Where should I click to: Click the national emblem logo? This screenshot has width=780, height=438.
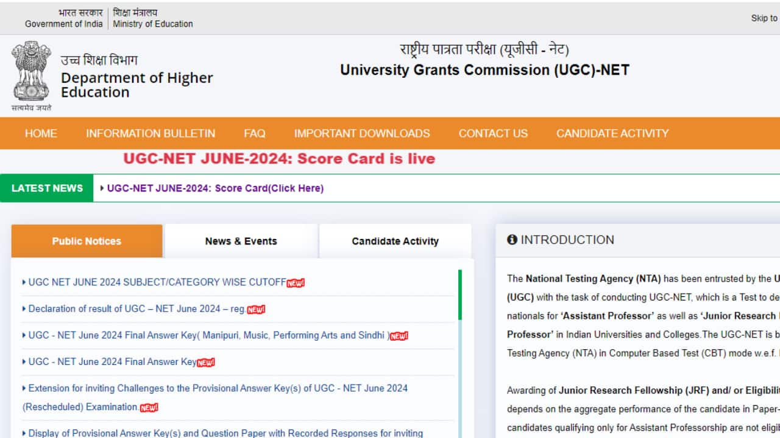[31, 75]
